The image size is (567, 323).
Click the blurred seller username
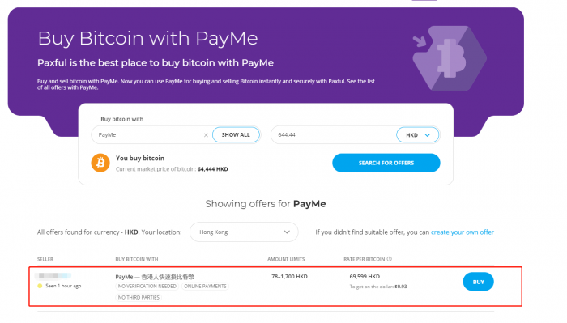pos(54,276)
